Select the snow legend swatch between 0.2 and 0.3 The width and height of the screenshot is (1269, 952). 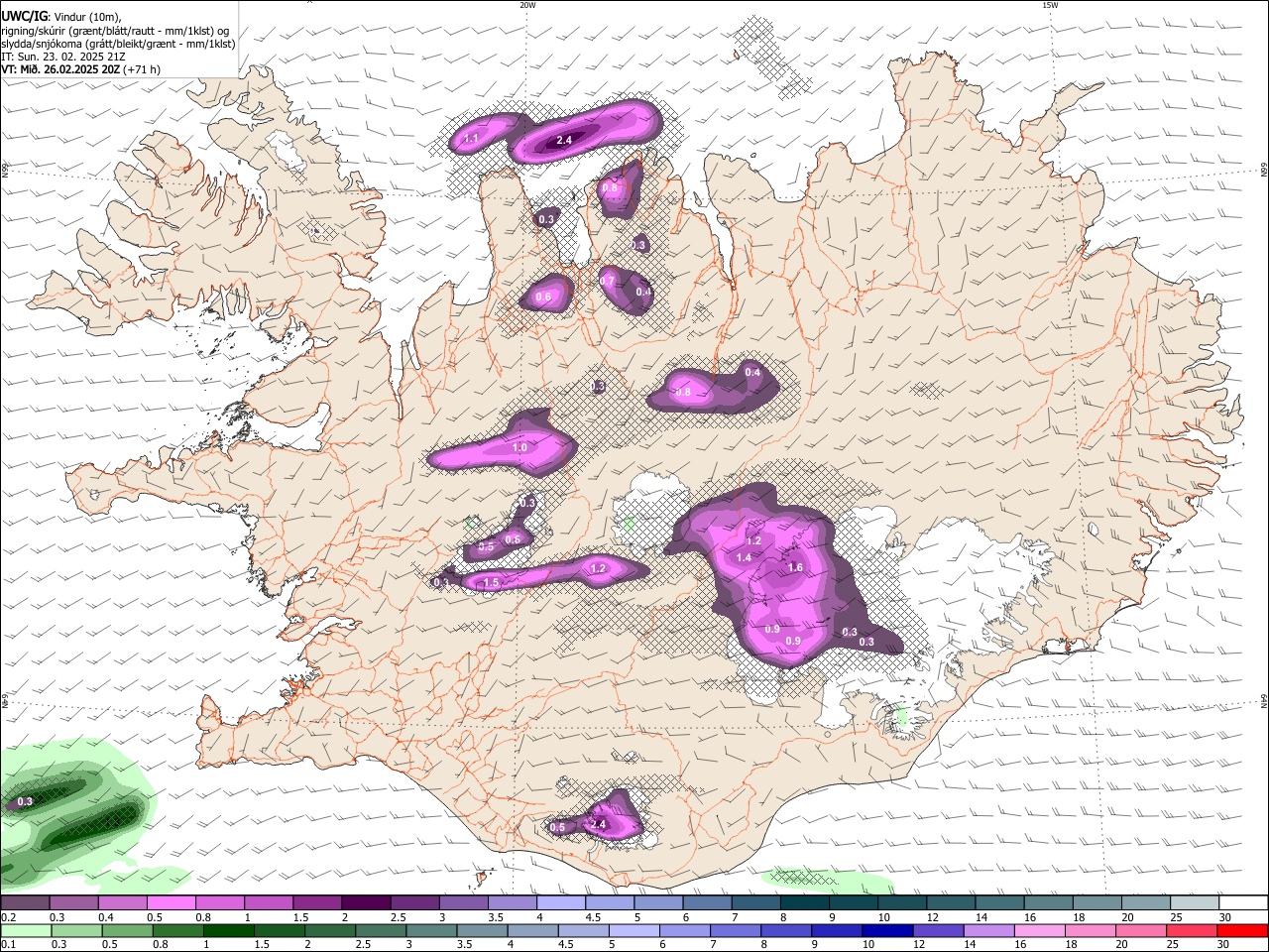25,903
